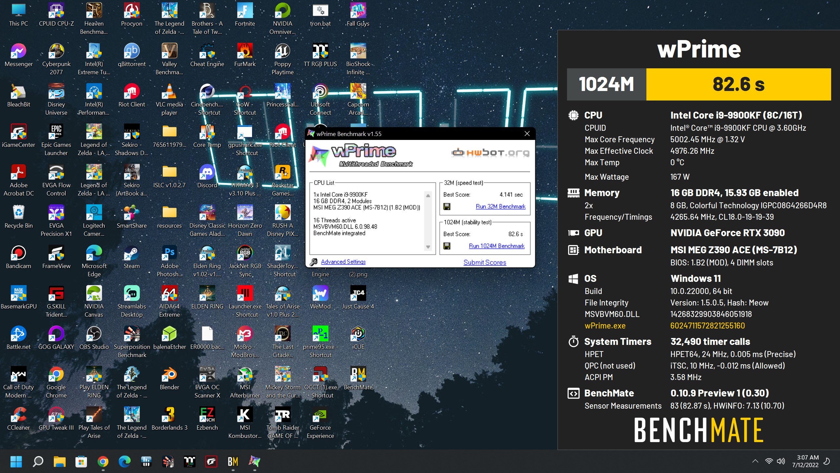Select the Fortnite desktop icon
The height and width of the screenshot is (473, 840).
click(x=245, y=15)
